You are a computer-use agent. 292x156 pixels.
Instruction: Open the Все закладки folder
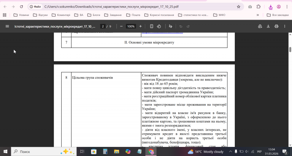[x=278, y=15]
